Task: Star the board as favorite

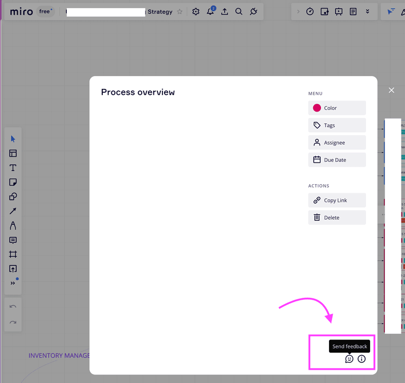Action: pyautogui.click(x=180, y=12)
